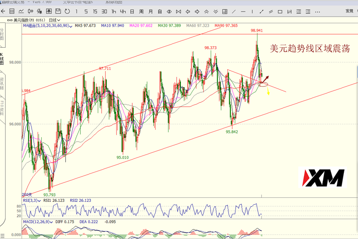This screenshot has height=239, width=358.
Task: Expand the MACD(12,26,9) indicator dropdown
Action: pyautogui.click(x=38, y=222)
